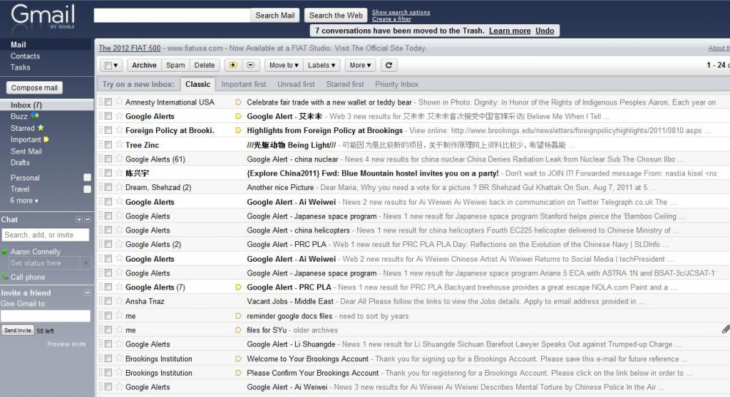This screenshot has height=397, width=730.
Task: Star the Foreign Policy at Brooki. email
Action: (x=119, y=129)
